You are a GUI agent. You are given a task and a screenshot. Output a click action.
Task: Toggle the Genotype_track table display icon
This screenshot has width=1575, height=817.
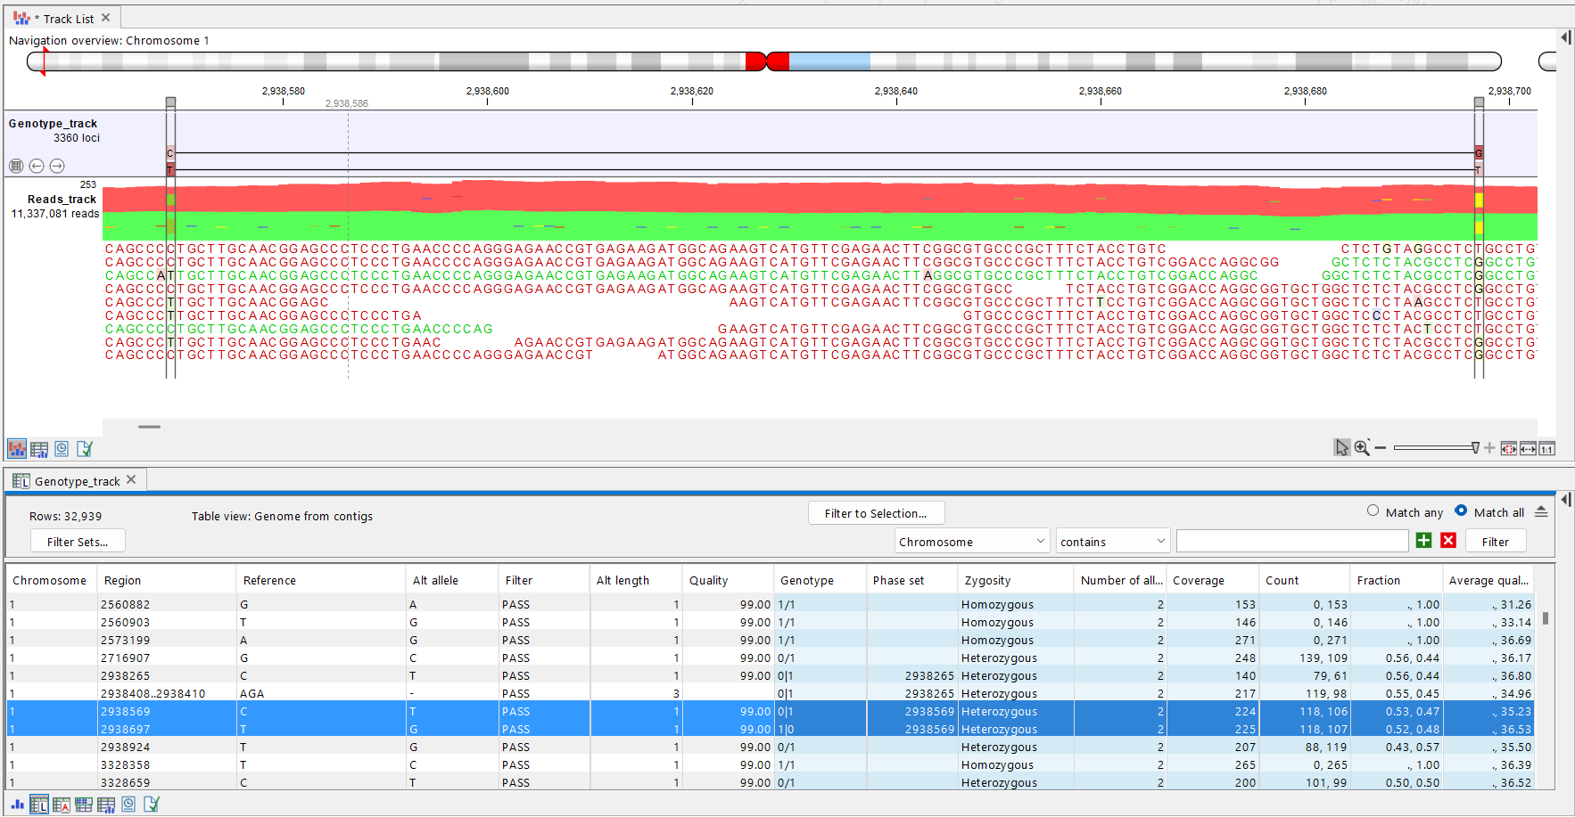pyautogui.click(x=16, y=166)
